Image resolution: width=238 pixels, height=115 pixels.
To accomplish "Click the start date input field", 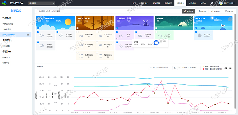I will click(x=161, y=68).
